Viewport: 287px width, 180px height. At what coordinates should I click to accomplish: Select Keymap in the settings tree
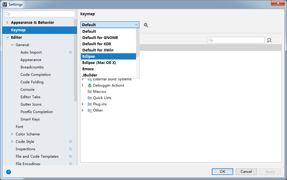[x=40, y=30]
